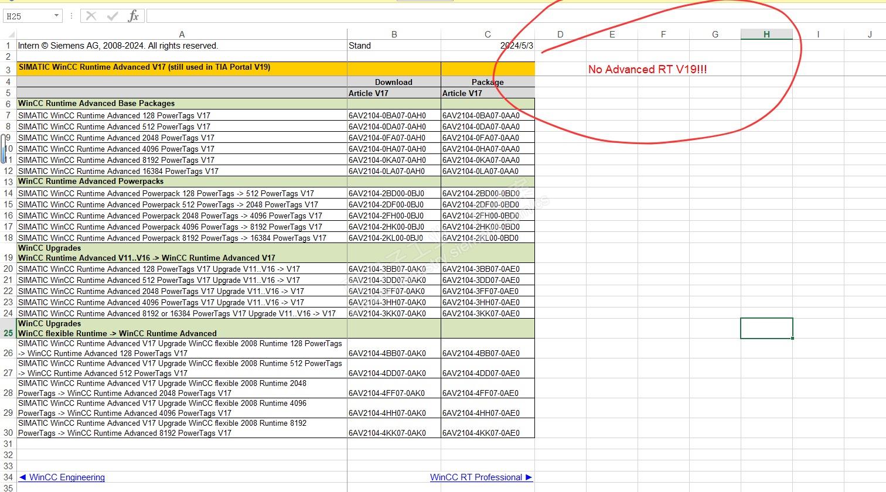This screenshot has width=886, height=492.
Task: Click package article 6AV2104-4FF07-0AE0
Action: tap(488, 388)
